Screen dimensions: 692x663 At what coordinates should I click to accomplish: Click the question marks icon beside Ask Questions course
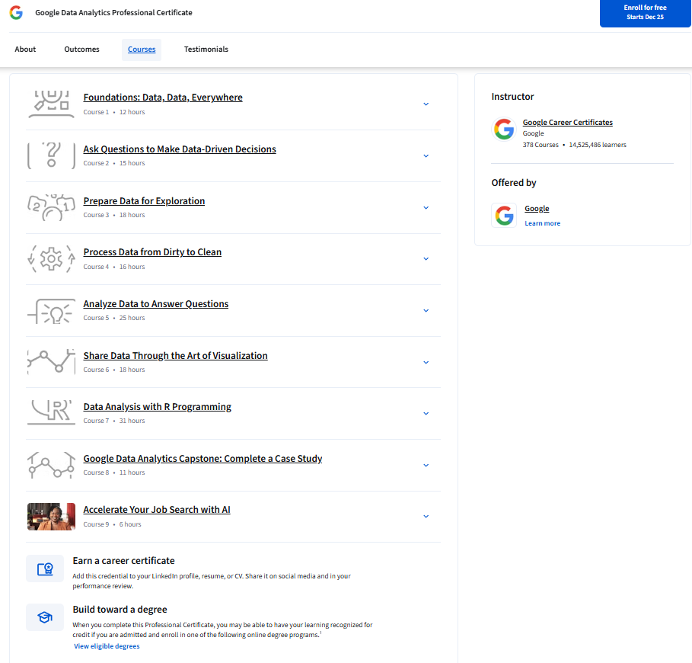[51, 155]
